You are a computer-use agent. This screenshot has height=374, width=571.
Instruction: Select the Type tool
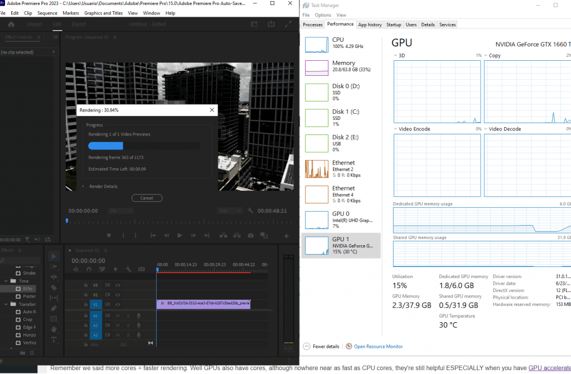(54, 340)
